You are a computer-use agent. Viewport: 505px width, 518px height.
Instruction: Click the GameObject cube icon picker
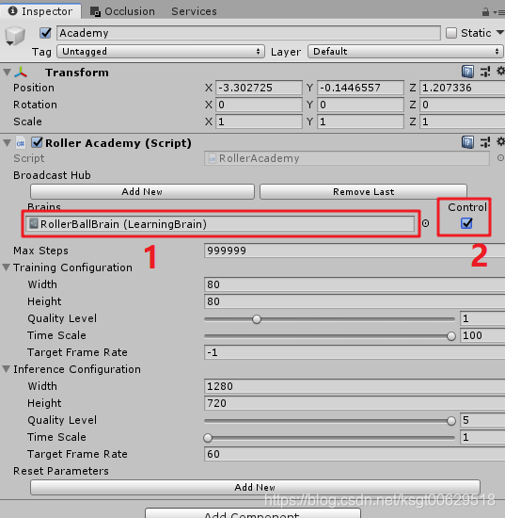click(x=15, y=36)
